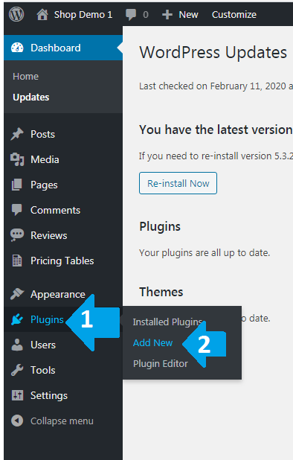Click the WordPress logo icon
The height and width of the screenshot is (460, 293).
click(x=16, y=14)
